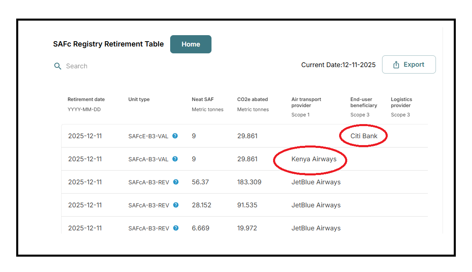Click SAFcA-B3-REV in the 19.972 row
The height and width of the screenshot is (272, 472).
149,228
